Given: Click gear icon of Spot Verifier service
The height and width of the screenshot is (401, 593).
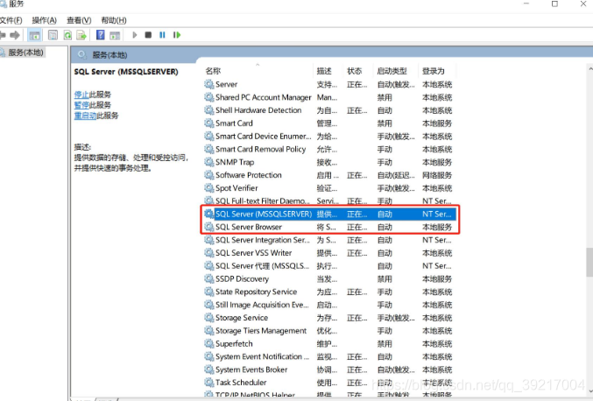Looking at the screenshot, I should click(208, 188).
